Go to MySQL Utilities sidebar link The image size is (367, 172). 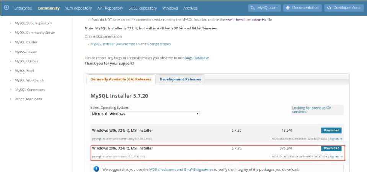tap(26, 61)
